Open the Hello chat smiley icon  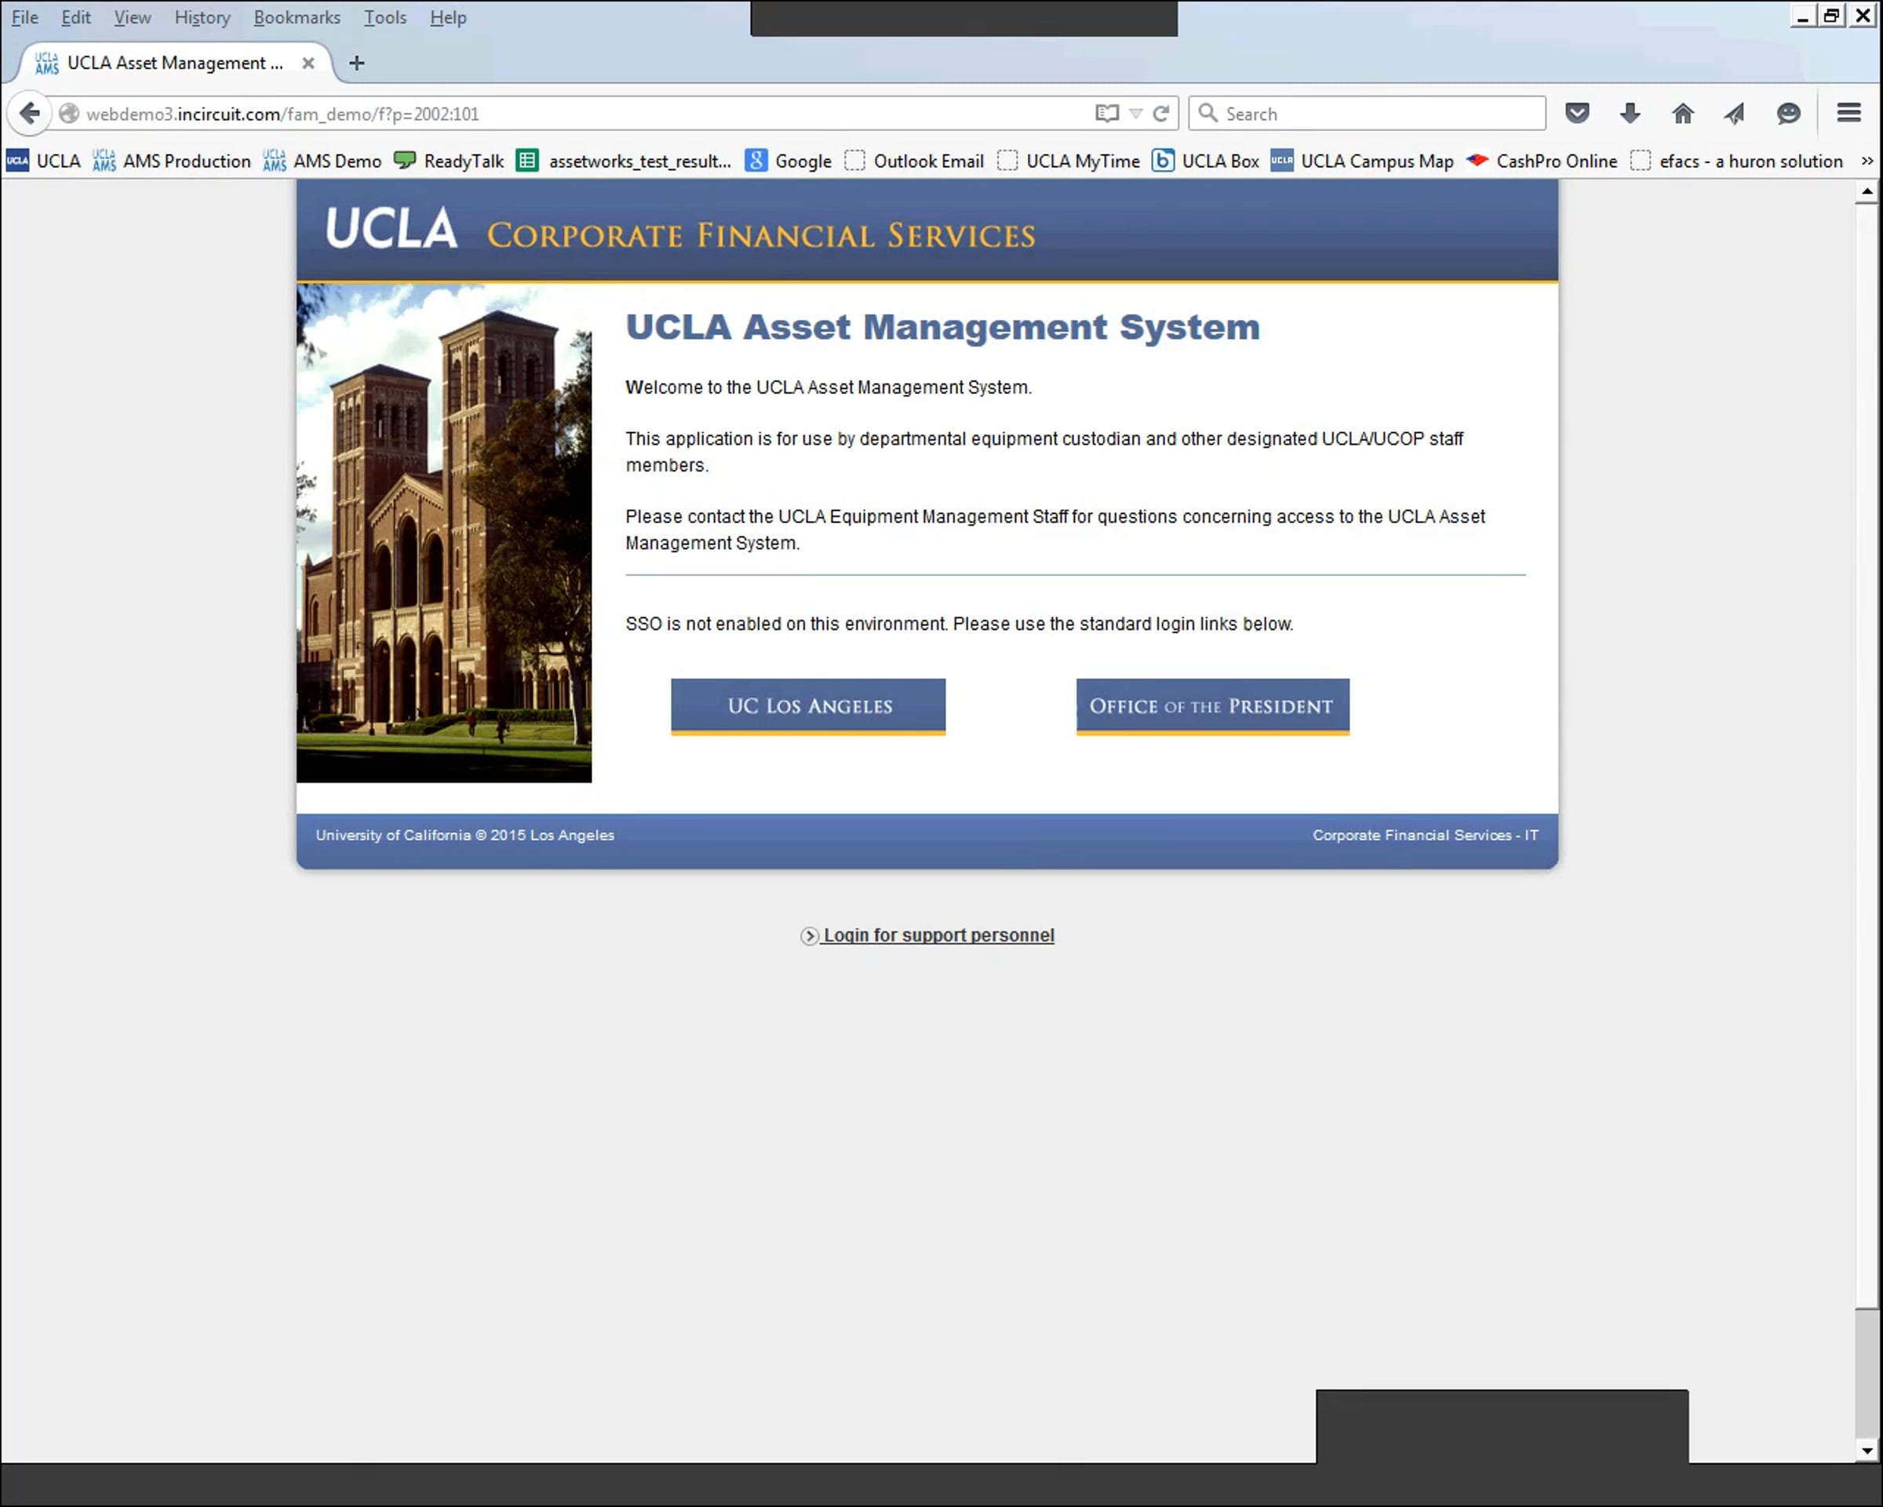click(1788, 114)
